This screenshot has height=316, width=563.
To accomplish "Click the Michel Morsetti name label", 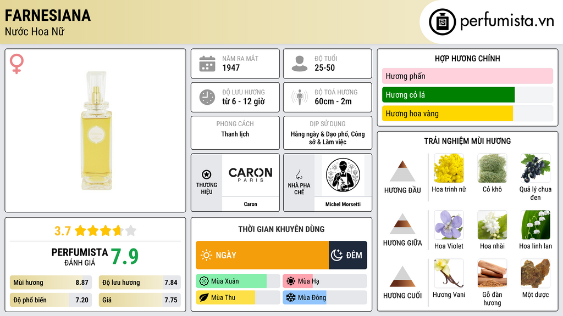I will point(343,204).
